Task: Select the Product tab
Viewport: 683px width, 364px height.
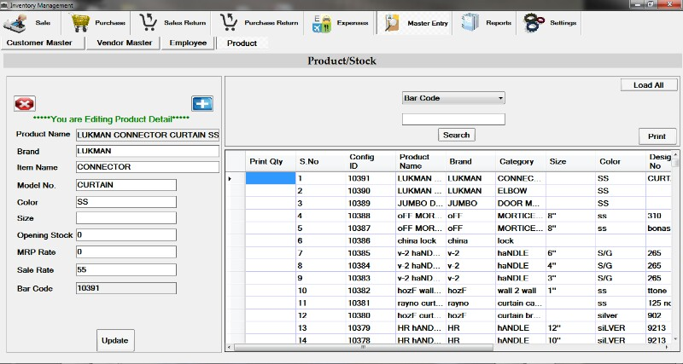Action: click(x=242, y=43)
